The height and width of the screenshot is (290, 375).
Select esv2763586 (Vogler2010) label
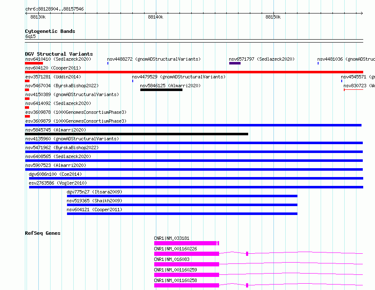(x=58, y=183)
